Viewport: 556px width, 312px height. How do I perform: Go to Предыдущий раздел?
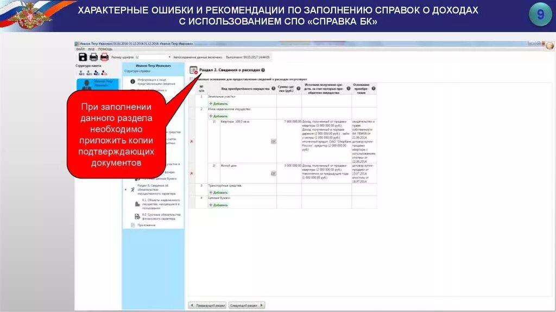207,305
